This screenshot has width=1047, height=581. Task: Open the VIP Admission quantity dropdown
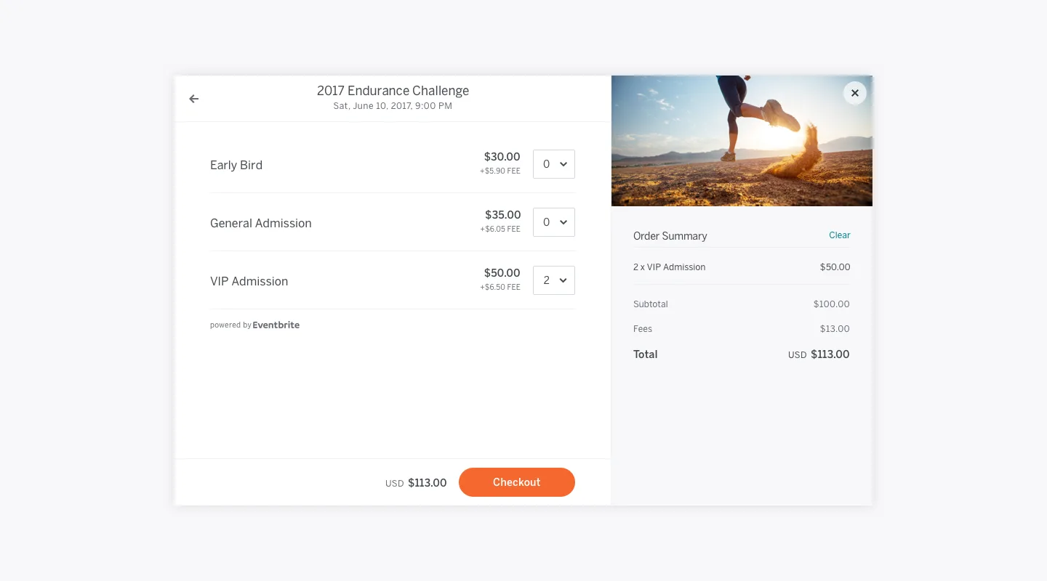(554, 280)
